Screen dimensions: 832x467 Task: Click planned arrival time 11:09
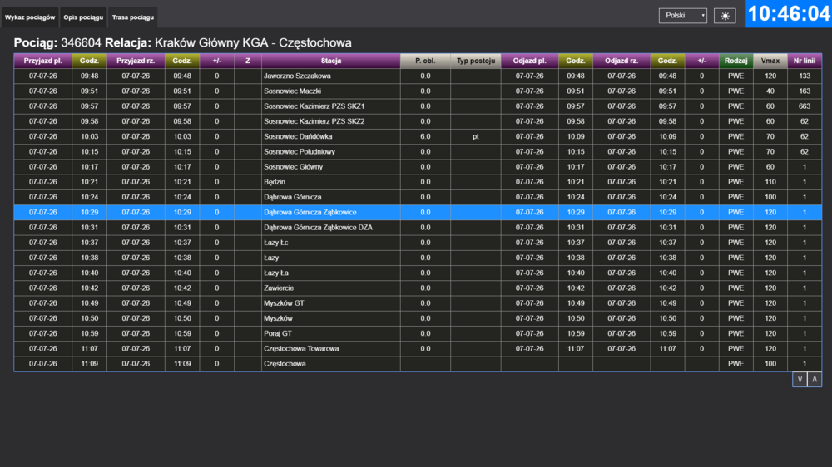pyautogui.click(x=89, y=364)
